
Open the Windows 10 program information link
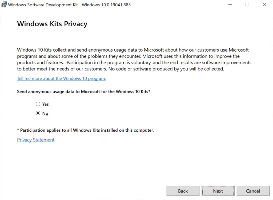click(x=61, y=78)
